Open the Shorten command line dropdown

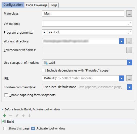[129, 87]
